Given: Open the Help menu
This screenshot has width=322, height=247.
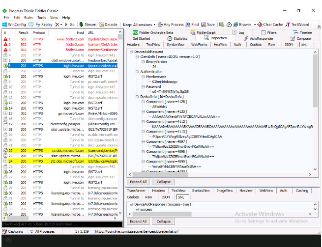Looking at the screenshot, I should tap(66, 18).
